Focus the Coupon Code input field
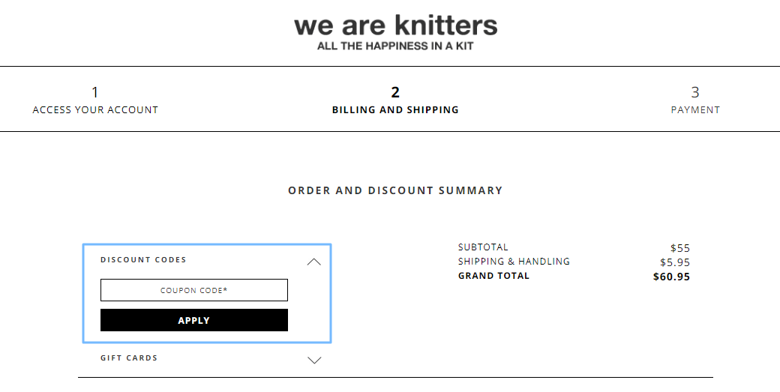 (194, 290)
